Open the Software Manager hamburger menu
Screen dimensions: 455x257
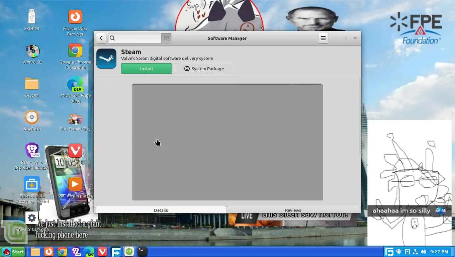coord(323,38)
